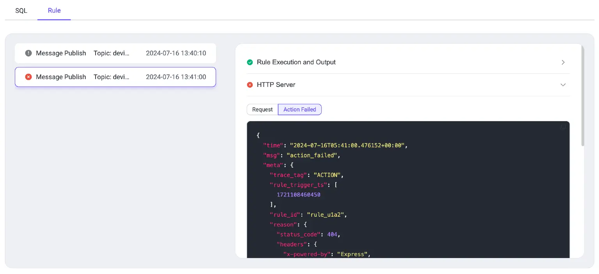Expand Rule Execution and Output chevron

[x=563, y=62]
